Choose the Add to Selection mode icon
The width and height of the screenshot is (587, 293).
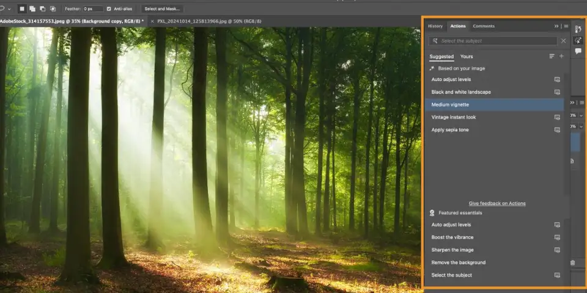32,9
